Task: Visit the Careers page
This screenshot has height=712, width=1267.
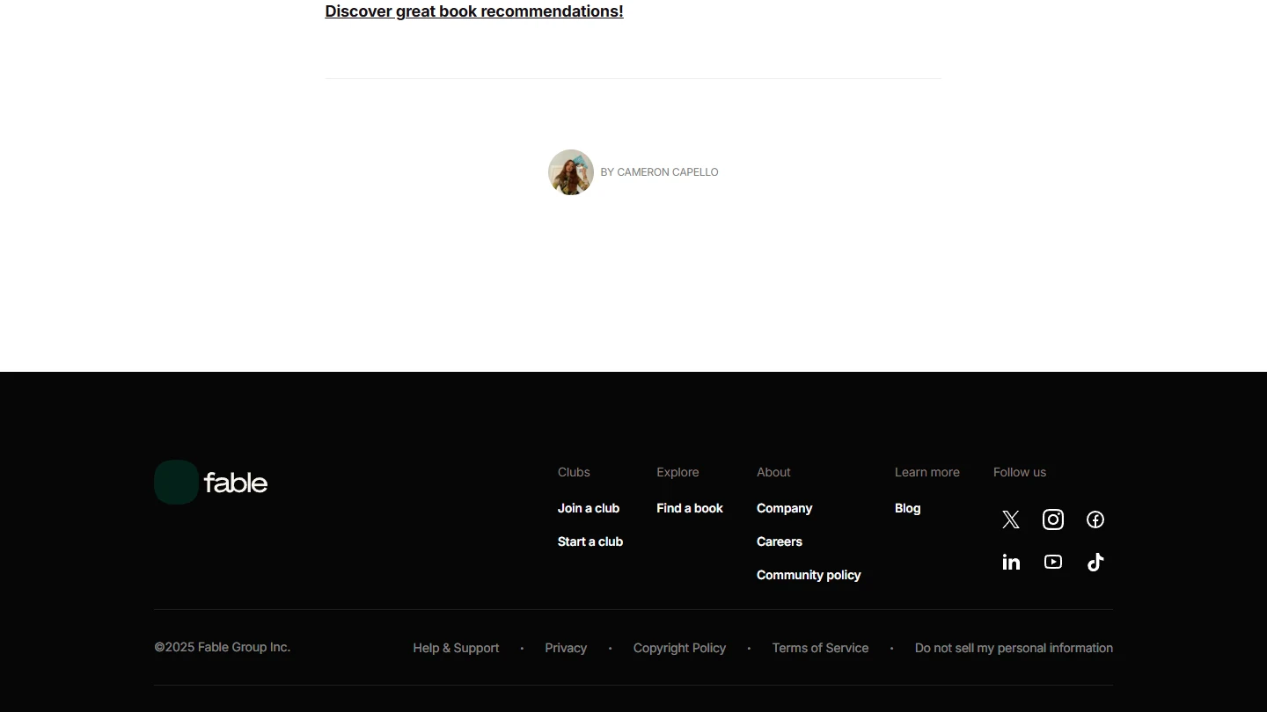Action: pos(780,541)
